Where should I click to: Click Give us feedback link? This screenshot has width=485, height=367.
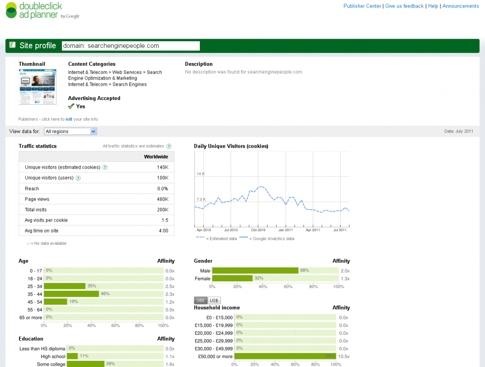pyautogui.click(x=404, y=6)
